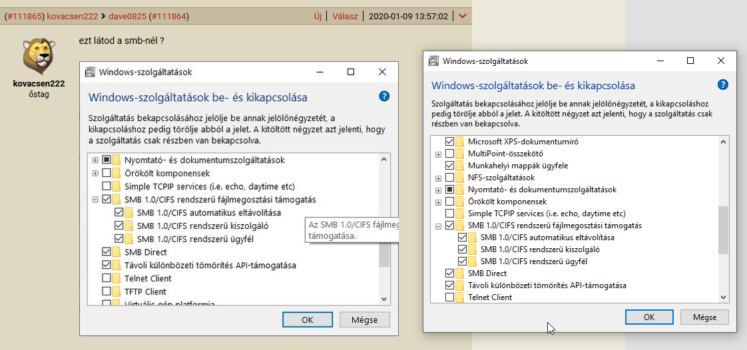This screenshot has width=747, height=350.
Task: Expand NFS-szolgáltatások node in right dialog
Action: [438, 178]
